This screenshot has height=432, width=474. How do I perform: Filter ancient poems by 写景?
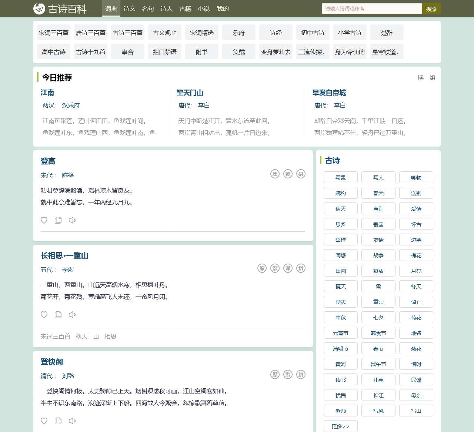coord(341,177)
